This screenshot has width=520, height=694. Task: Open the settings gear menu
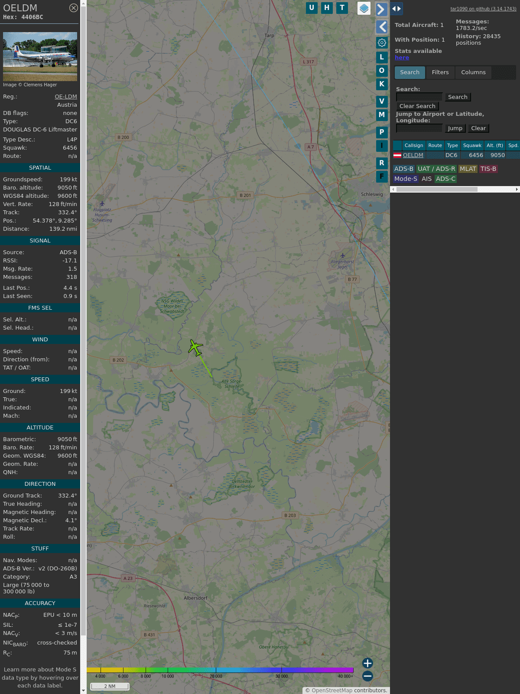(x=382, y=43)
